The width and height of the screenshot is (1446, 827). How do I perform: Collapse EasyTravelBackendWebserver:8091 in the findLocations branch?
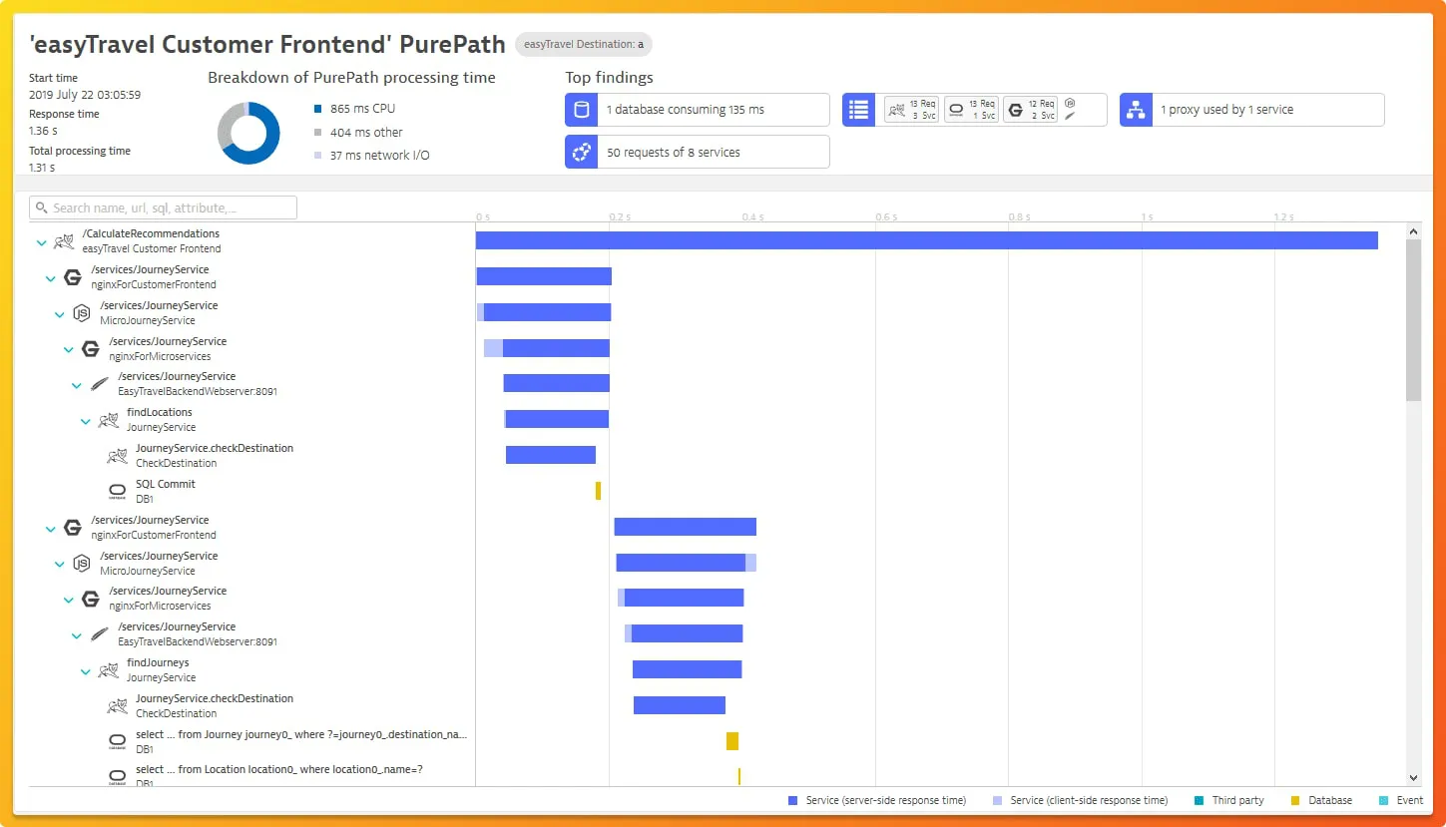77,385
